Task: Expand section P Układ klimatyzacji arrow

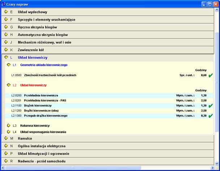Action: pos(6,153)
